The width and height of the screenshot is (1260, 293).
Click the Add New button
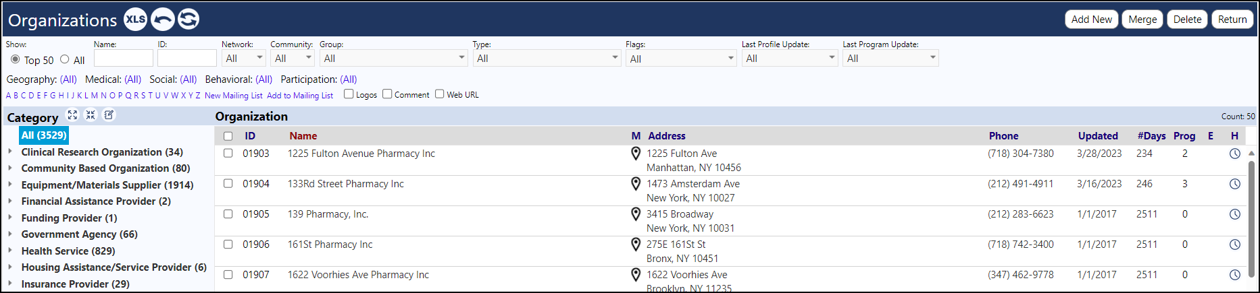click(x=1091, y=20)
